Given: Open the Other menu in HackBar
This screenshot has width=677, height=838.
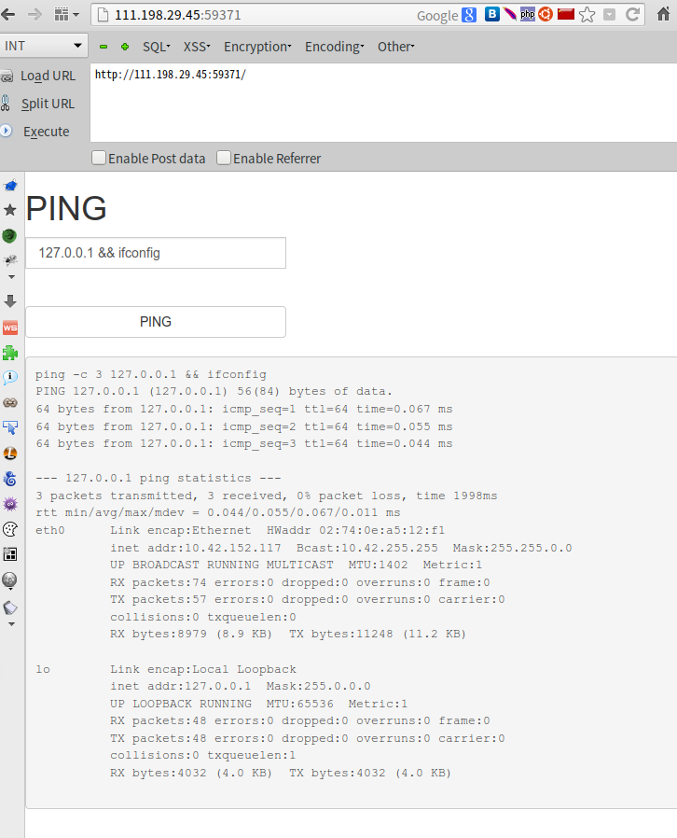Looking at the screenshot, I should pos(395,47).
